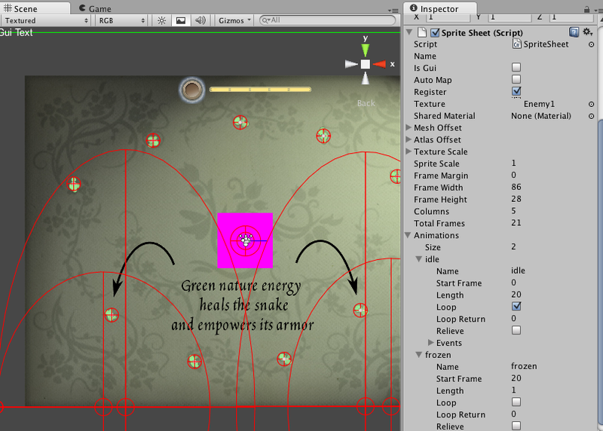Edit the Frame Width value 86
The height and width of the screenshot is (431, 603).
(516, 187)
